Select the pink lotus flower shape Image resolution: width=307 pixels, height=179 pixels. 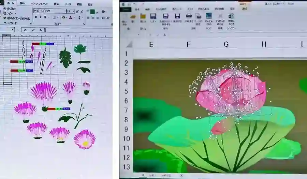tap(231, 92)
